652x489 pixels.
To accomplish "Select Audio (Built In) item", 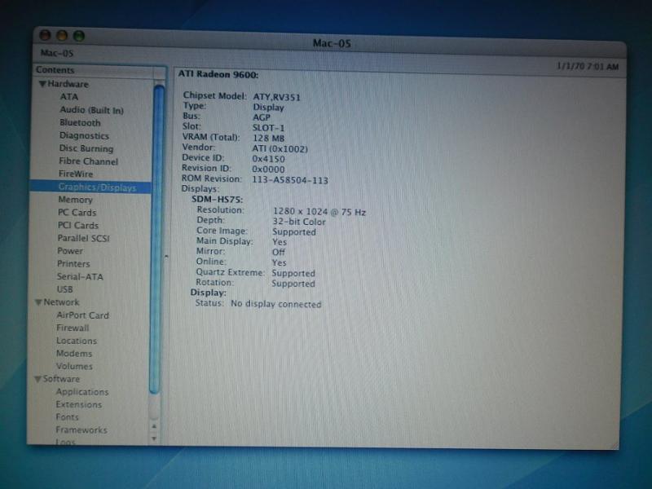I will (x=91, y=110).
